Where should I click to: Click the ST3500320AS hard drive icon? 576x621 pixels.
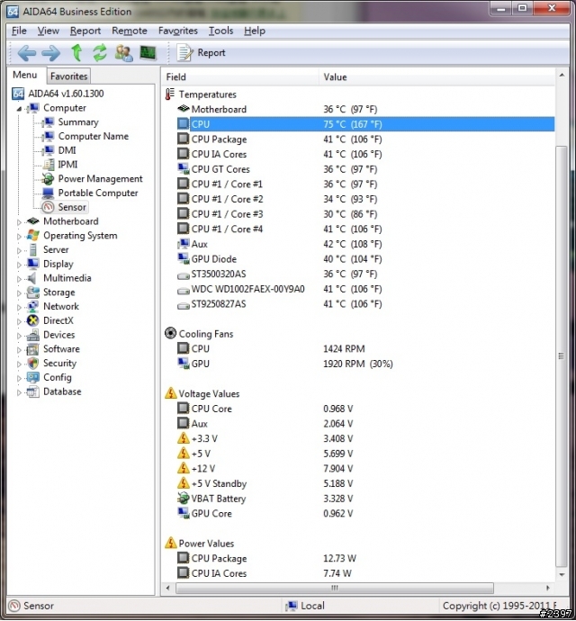click(x=183, y=274)
